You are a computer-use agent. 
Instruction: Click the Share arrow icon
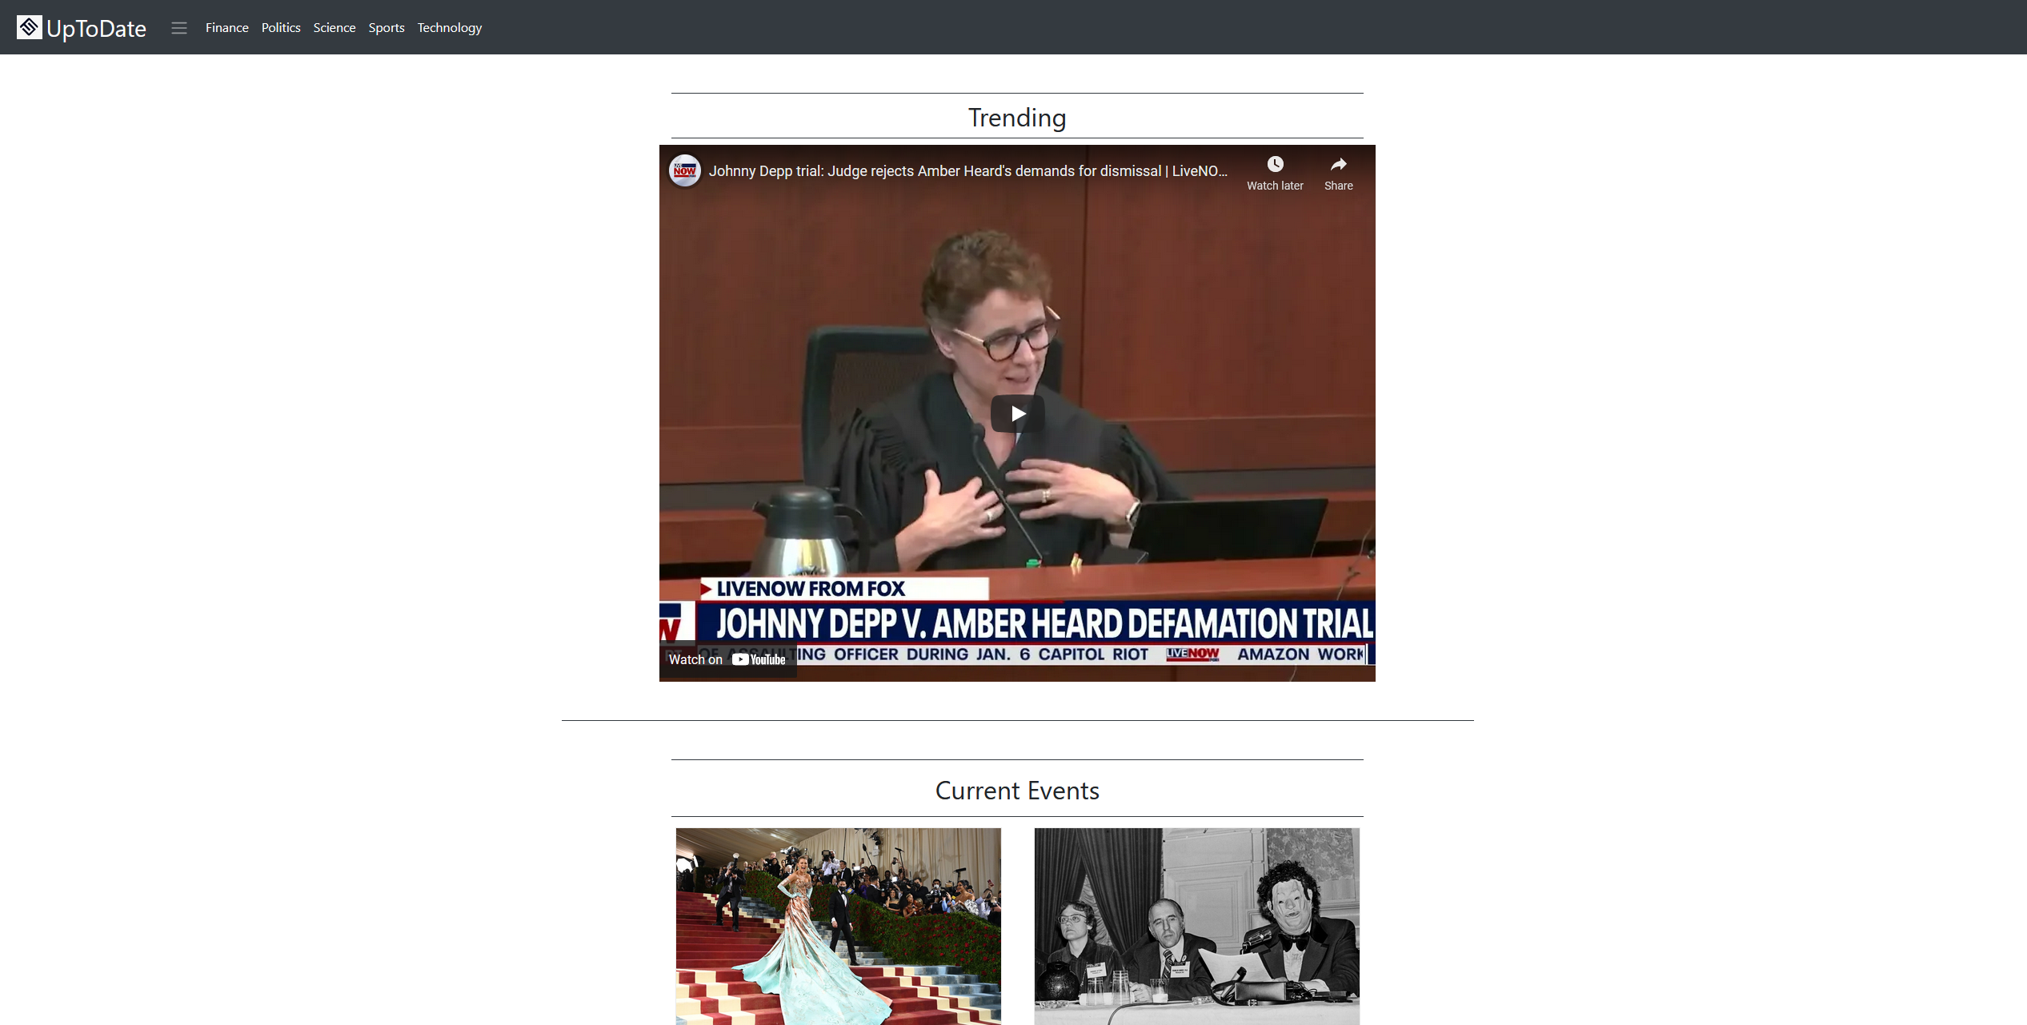pyautogui.click(x=1338, y=165)
